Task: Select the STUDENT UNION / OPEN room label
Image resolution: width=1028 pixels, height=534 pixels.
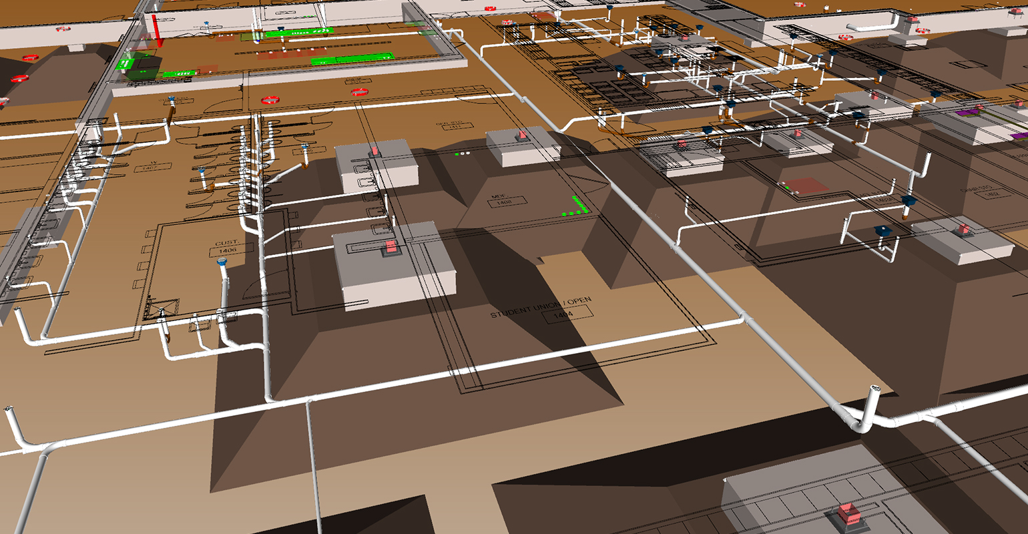Action: coord(541,306)
